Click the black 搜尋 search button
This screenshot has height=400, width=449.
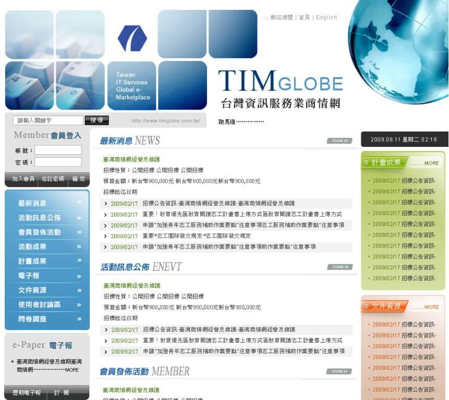(x=97, y=120)
